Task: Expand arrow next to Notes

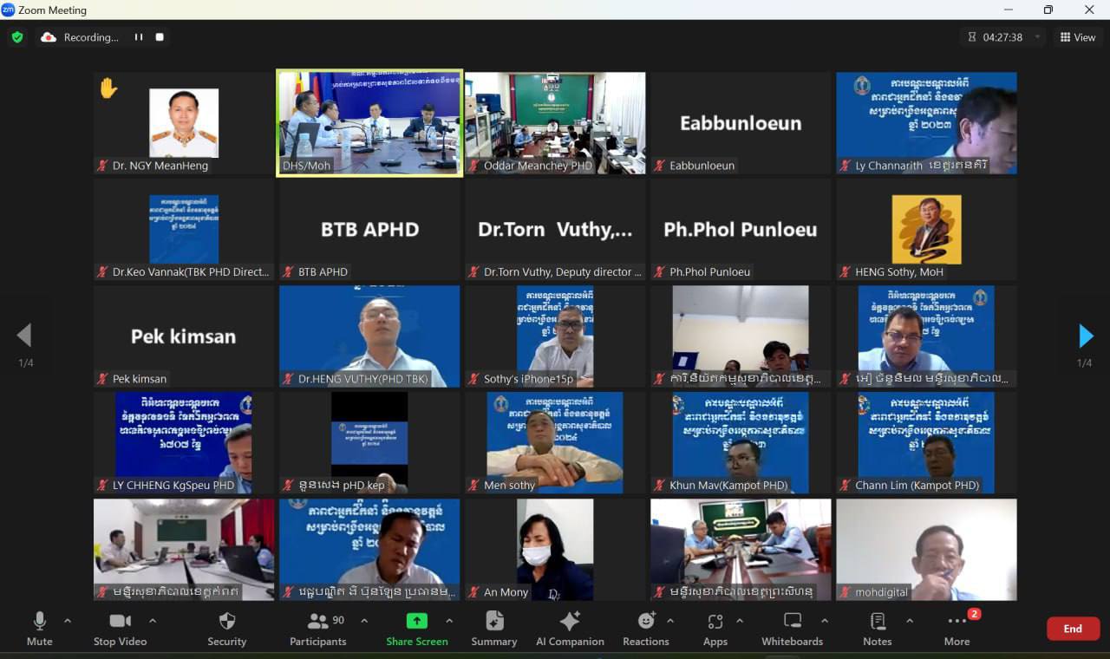Action: click(x=909, y=621)
